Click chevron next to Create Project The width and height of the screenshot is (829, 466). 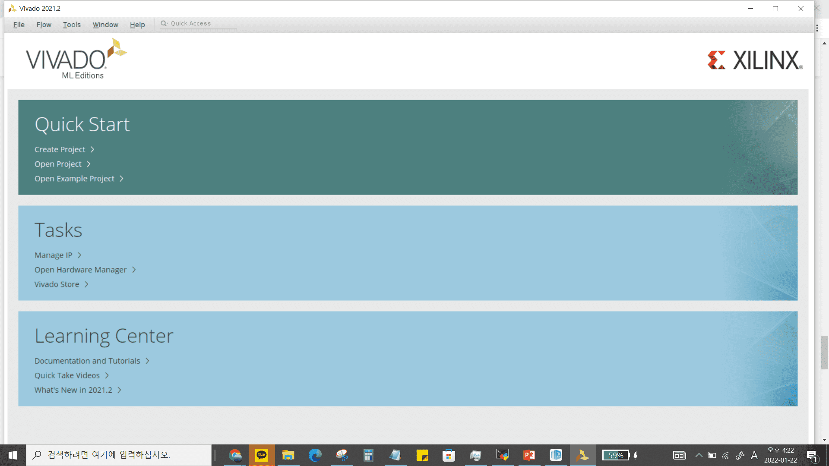(x=92, y=150)
